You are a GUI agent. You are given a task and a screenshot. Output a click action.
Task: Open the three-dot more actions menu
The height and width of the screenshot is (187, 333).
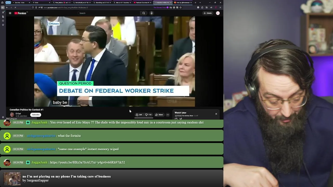click(168, 115)
